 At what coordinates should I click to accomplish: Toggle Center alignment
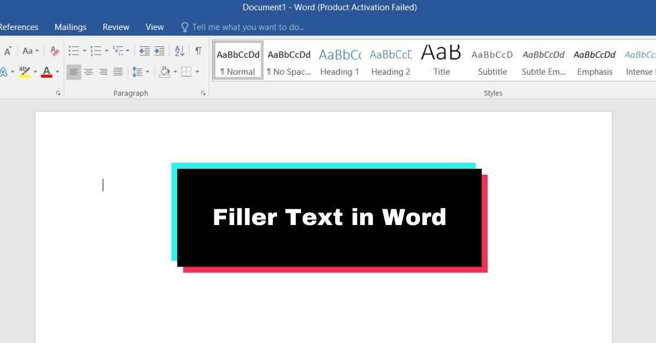pos(89,72)
